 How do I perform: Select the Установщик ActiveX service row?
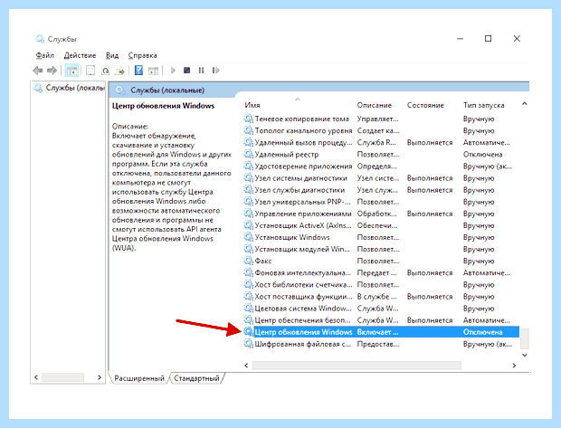[382, 225]
